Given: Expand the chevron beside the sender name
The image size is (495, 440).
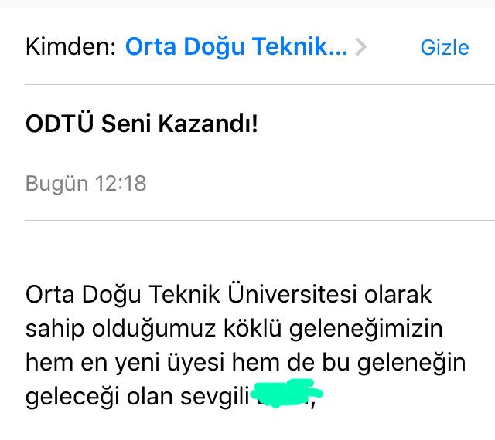Looking at the screenshot, I should tap(361, 48).
